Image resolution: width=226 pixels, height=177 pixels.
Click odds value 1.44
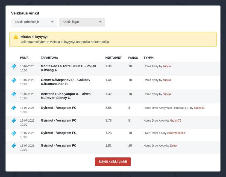(108, 80)
